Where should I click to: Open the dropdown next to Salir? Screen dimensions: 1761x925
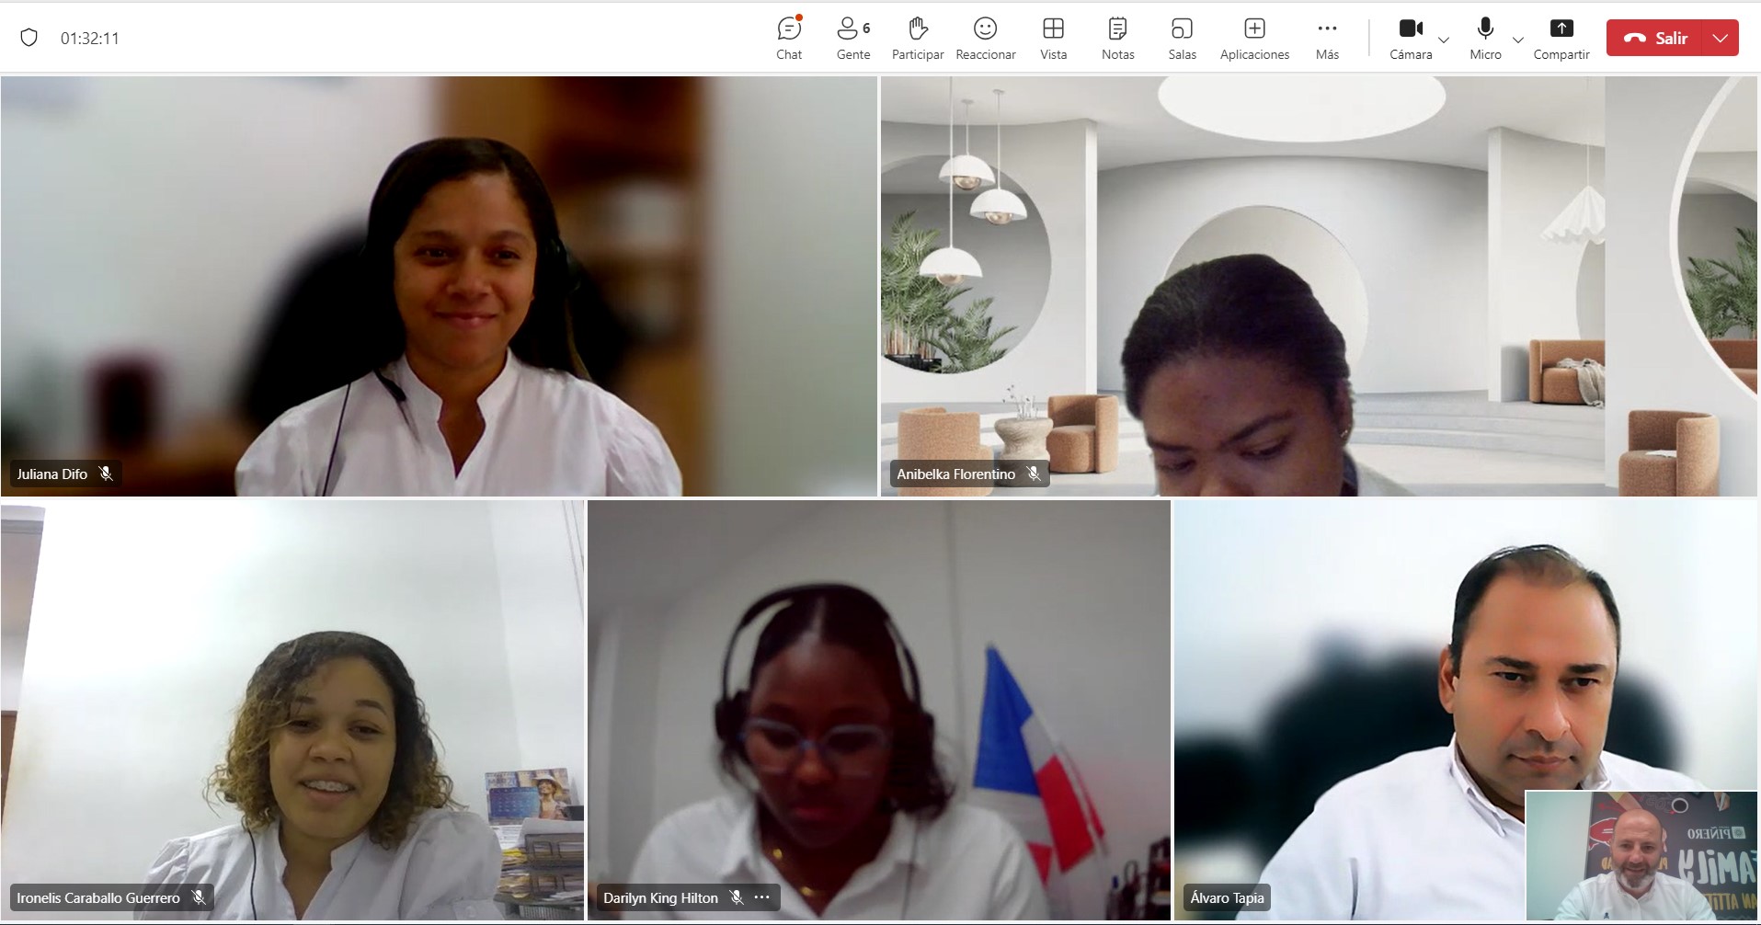click(1720, 38)
